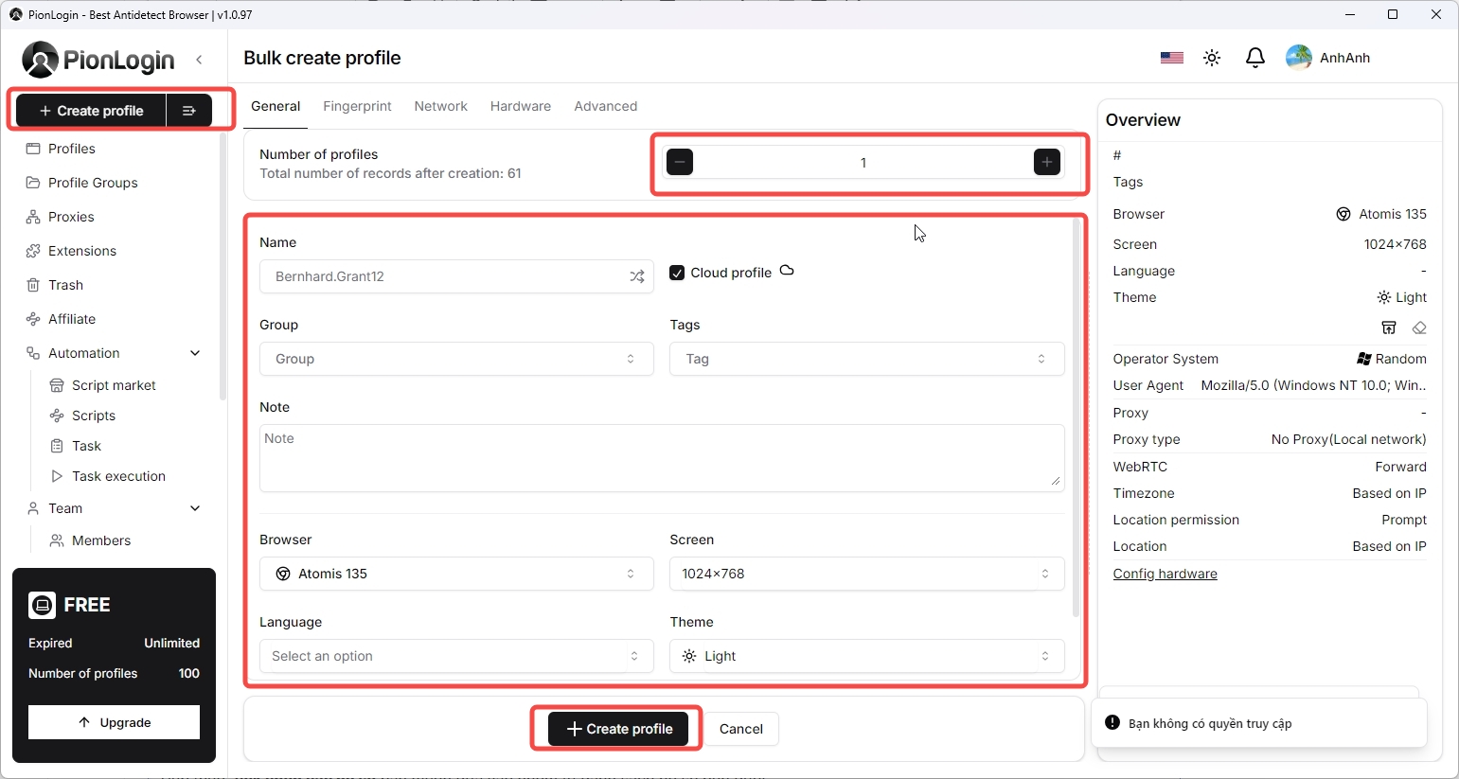Click the randomize name shuffle icon
The width and height of the screenshot is (1459, 779).
(637, 276)
